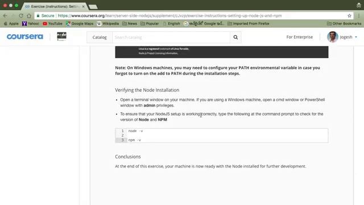Open the Catalog menu

pyautogui.click(x=100, y=37)
